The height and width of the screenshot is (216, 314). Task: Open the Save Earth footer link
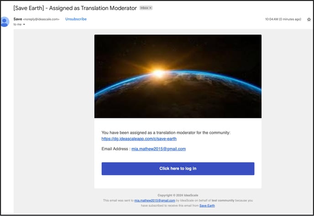(207, 205)
